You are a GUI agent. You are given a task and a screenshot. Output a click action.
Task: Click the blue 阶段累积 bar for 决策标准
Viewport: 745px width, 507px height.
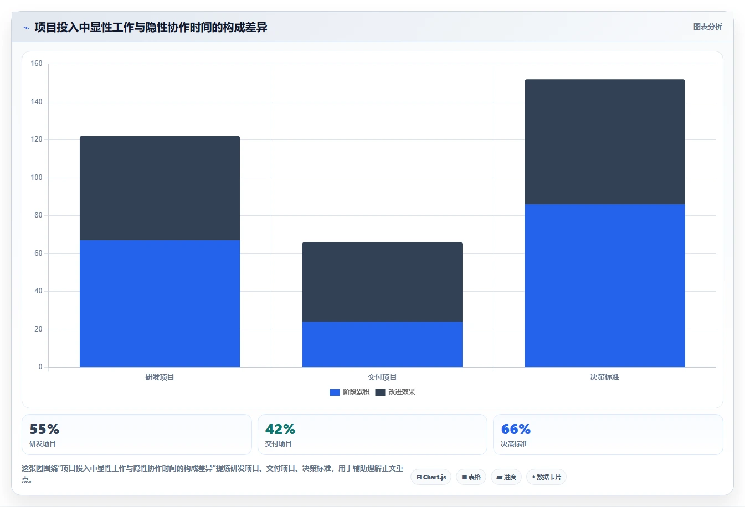click(x=605, y=286)
